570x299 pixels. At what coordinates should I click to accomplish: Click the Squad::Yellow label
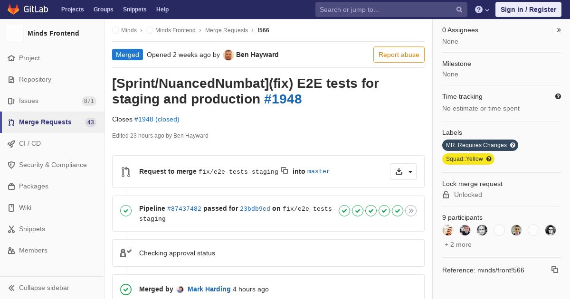465,159
